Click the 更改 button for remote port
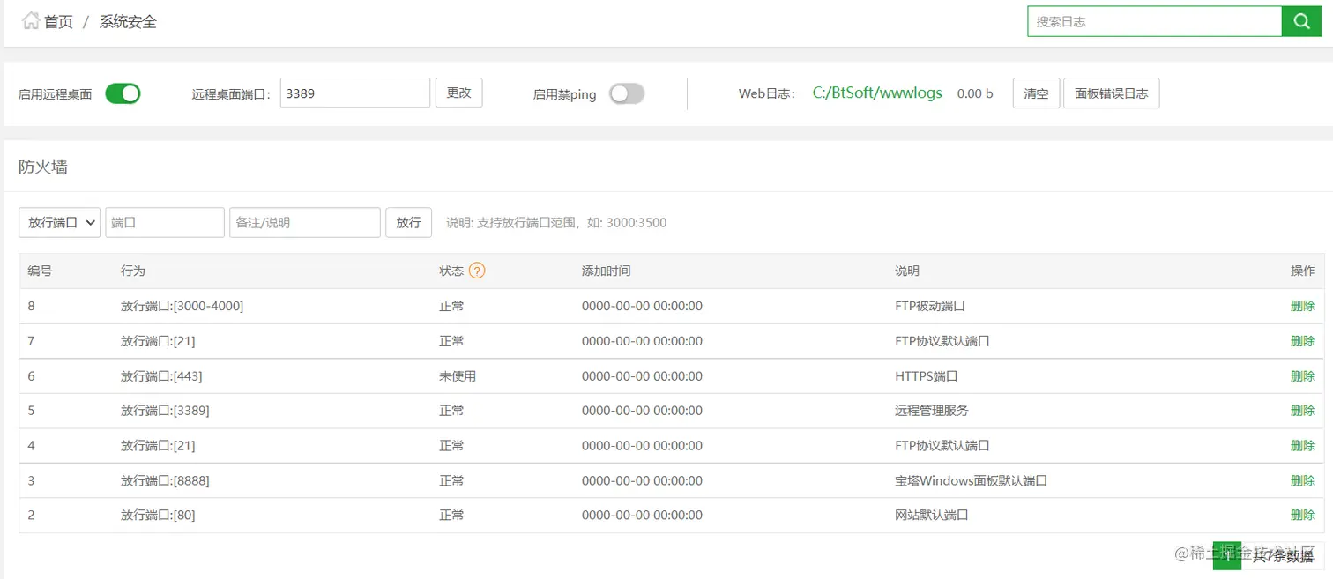 click(x=459, y=93)
